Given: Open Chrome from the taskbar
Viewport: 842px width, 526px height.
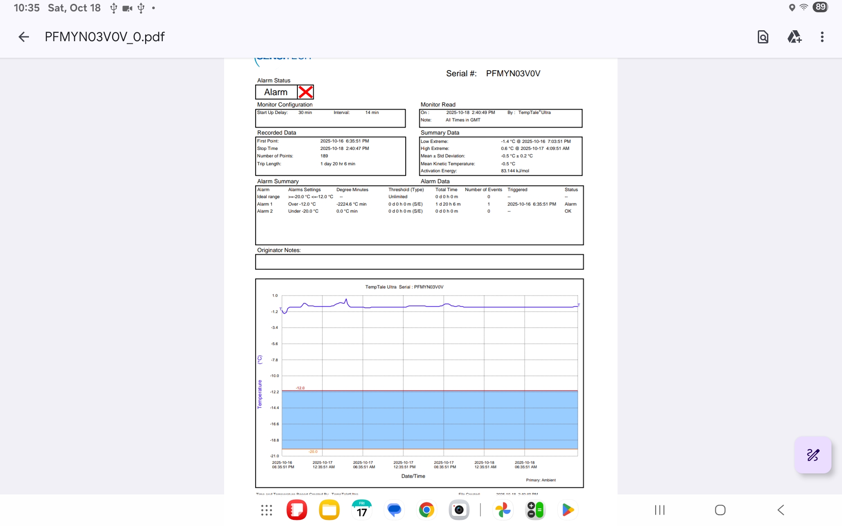Looking at the screenshot, I should tap(426, 510).
